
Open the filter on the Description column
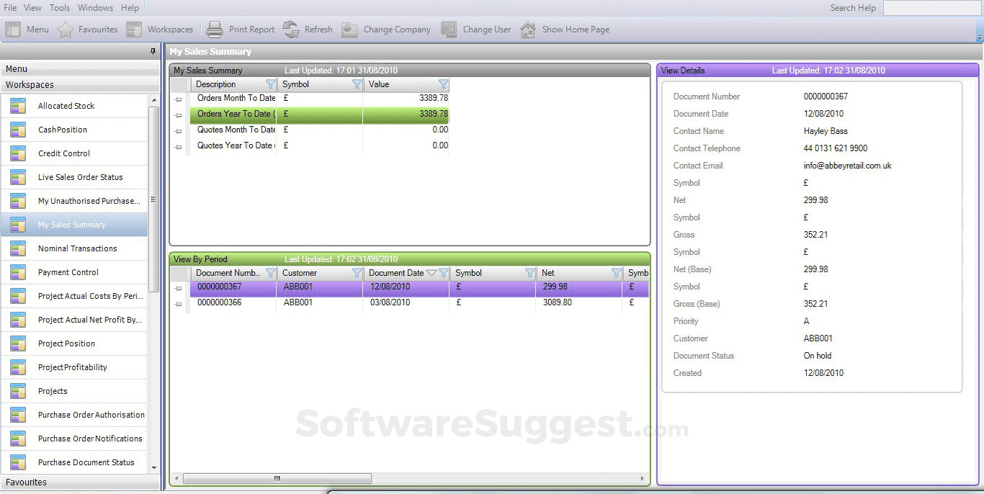(x=269, y=84)
